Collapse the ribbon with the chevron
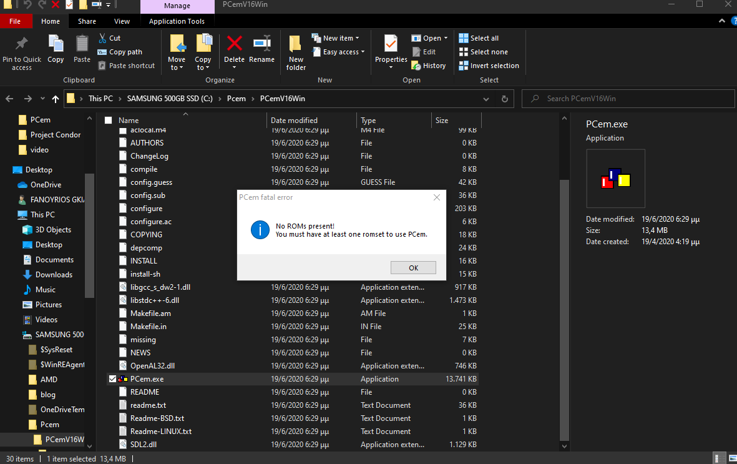The height and width of the screenshot is (464, 737). pyautogui.click(x=721, y=21)
